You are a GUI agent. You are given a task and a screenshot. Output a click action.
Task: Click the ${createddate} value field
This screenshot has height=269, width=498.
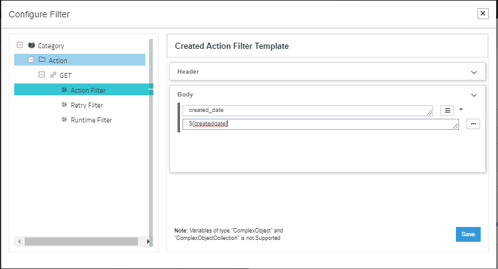click(x=320, y=124)
